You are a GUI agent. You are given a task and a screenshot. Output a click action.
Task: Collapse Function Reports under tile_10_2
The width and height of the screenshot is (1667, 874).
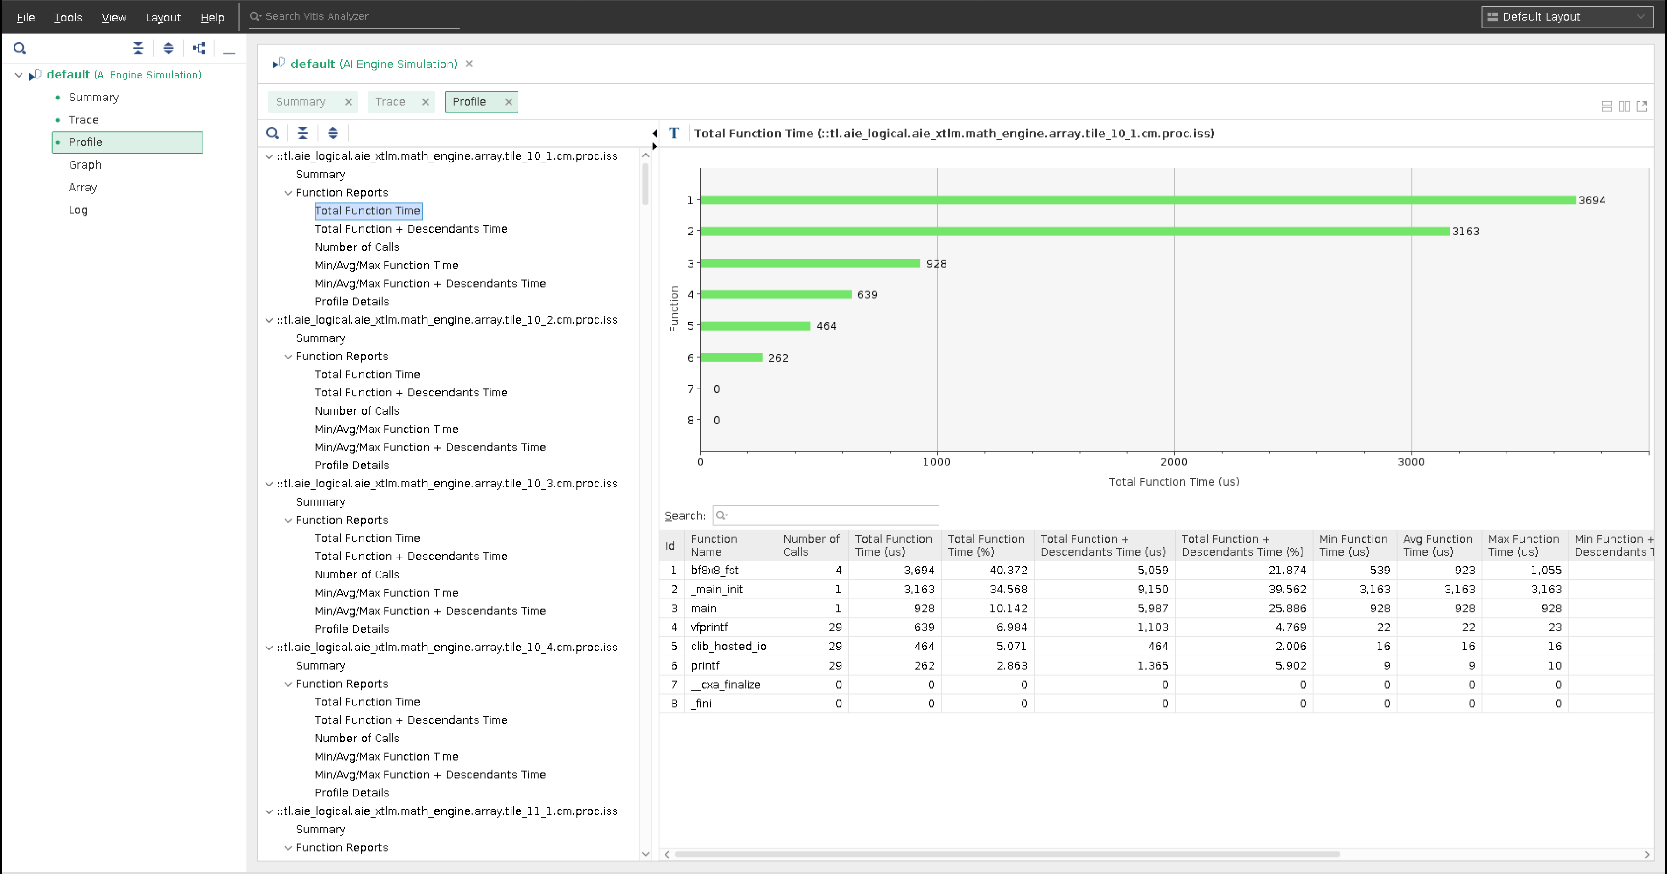(288, 357)
